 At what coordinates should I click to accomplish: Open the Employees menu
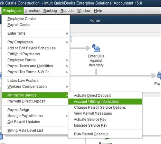point(13,11)
